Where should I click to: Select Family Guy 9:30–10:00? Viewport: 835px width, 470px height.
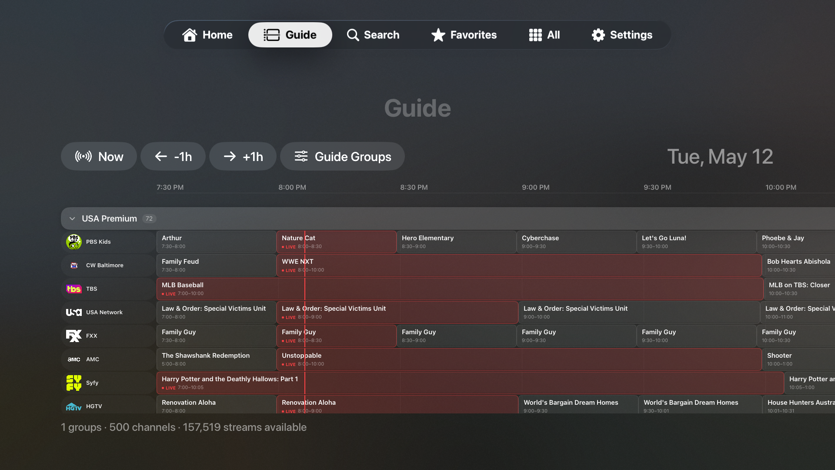tap(696, 336)
